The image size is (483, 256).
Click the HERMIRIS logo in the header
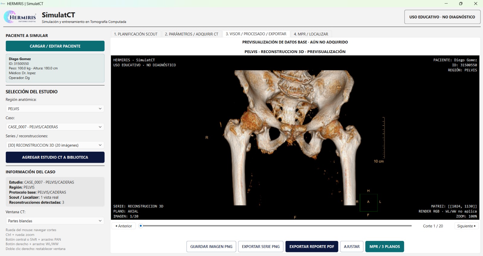coord(20,17)
